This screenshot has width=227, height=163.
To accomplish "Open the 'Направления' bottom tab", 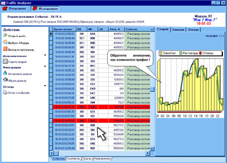I will 102,158.
